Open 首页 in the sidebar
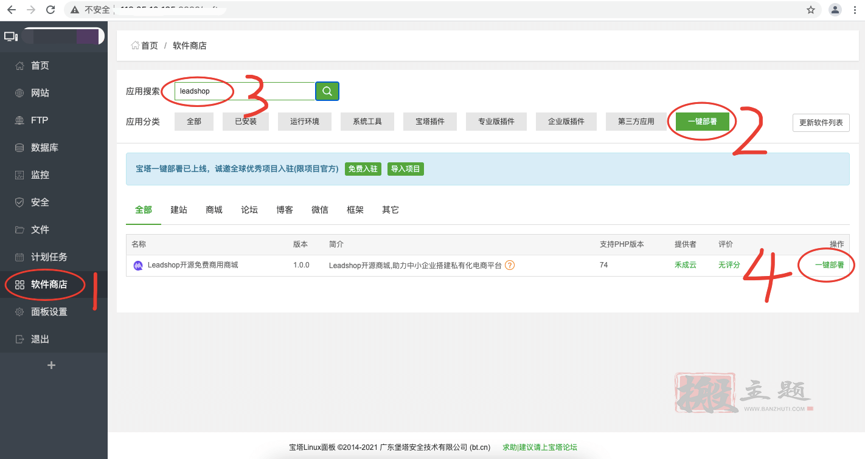The image size is (865, 459). 54,66
